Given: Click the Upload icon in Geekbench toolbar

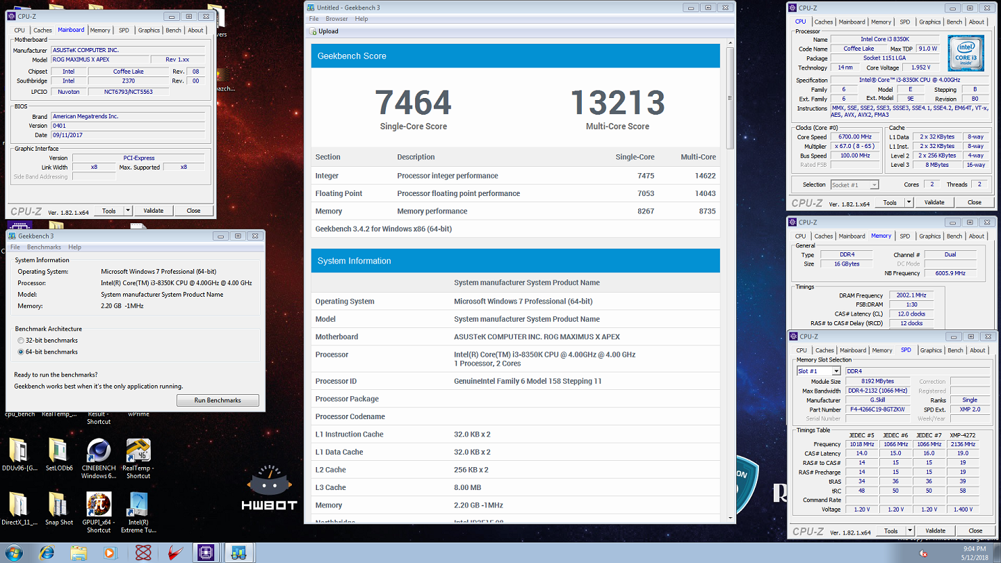Looking at the screenshot, I should pyautogui.click(x=313, y=31).
